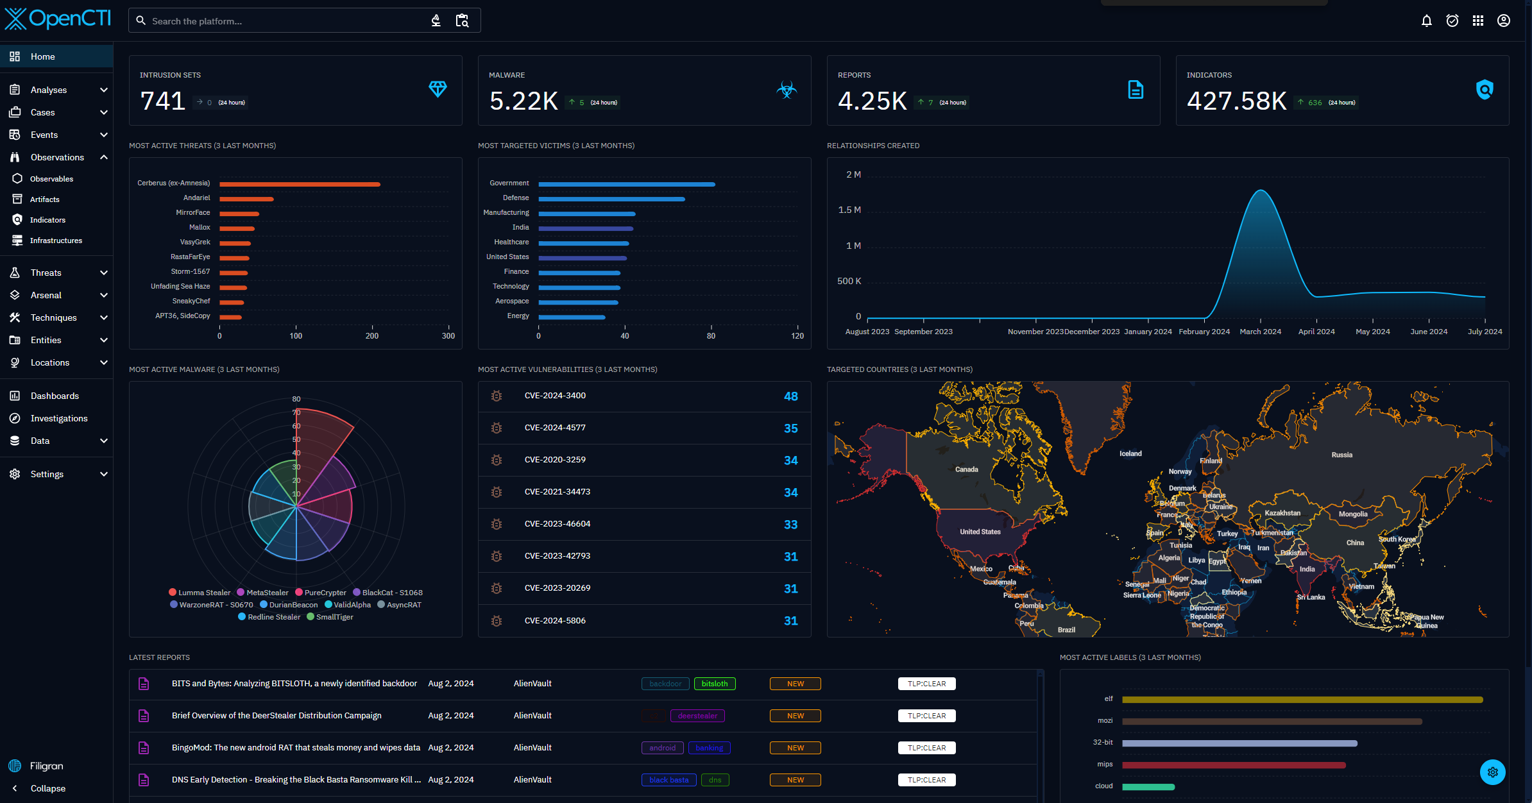
Task: Go to Dashboards in sidebar
Action: 55,396
